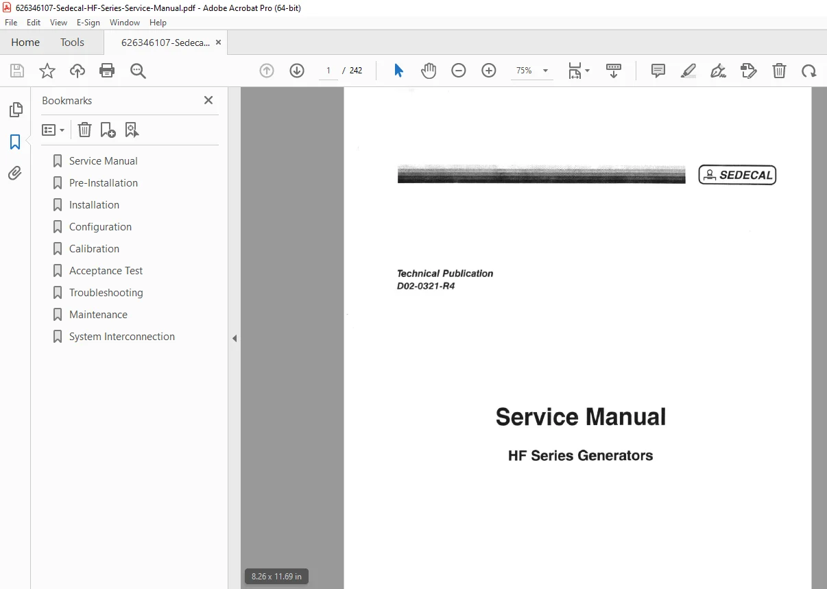Switch to the Home tab
This screenshot has height=589, width=827.
click(x=25, y=42)
